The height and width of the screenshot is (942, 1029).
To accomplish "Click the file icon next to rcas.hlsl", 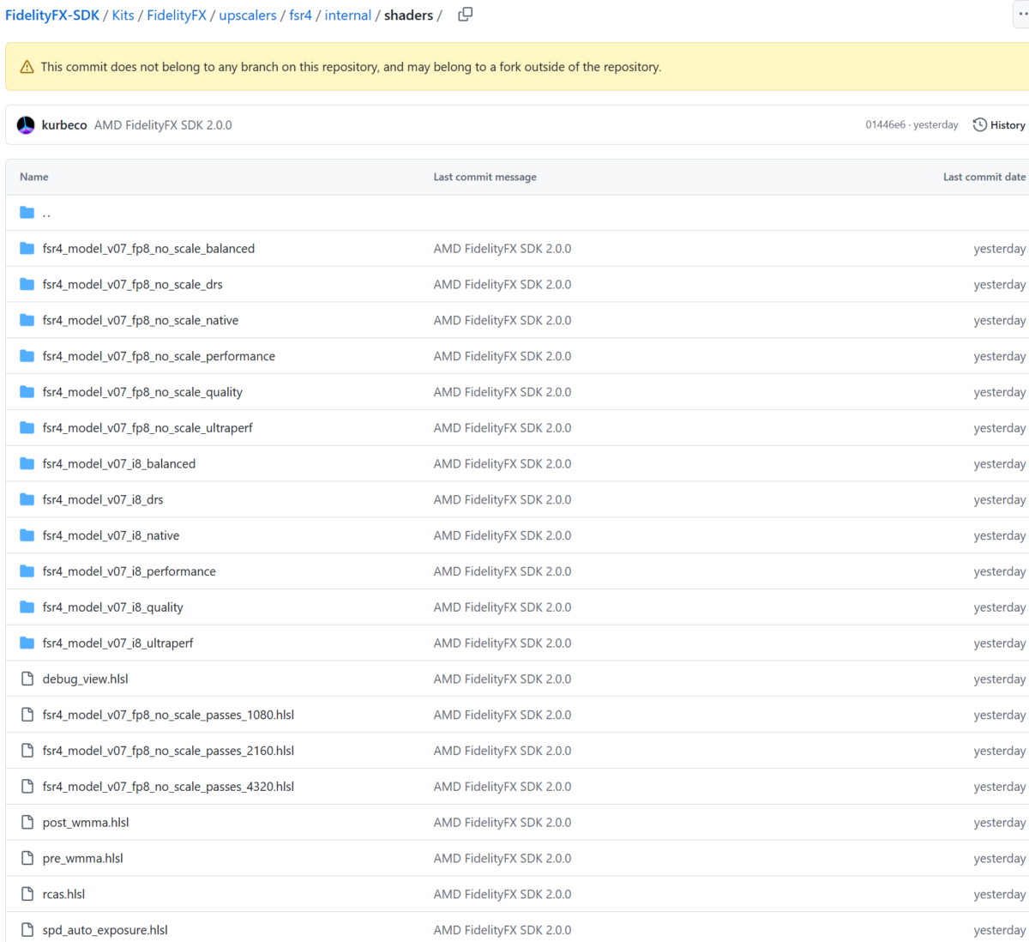I will pyautogui.click(x=27, y=893).
